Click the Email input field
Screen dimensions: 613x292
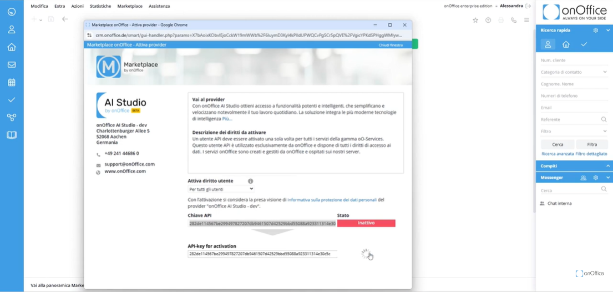(574, 107)
